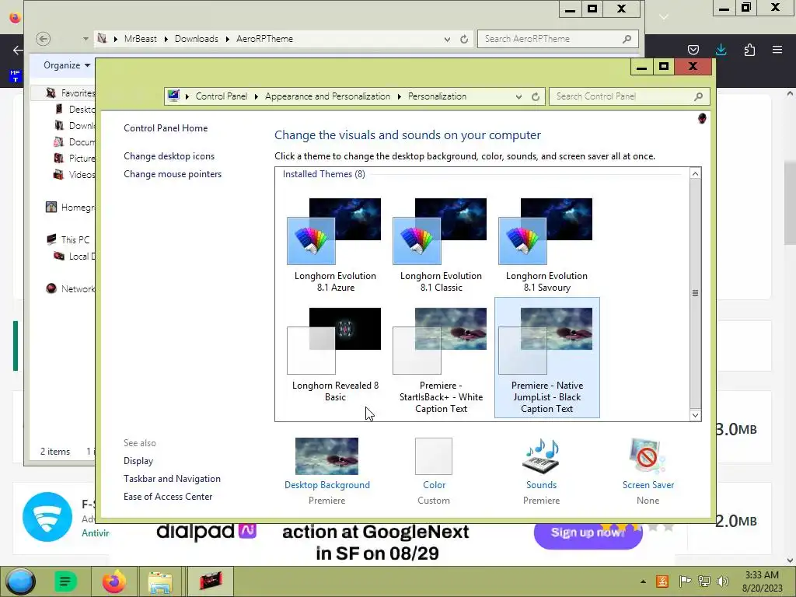This screenshot has width=796, height=597.
Task: Open green notes app in taskbar
Action: coord(65,581)
